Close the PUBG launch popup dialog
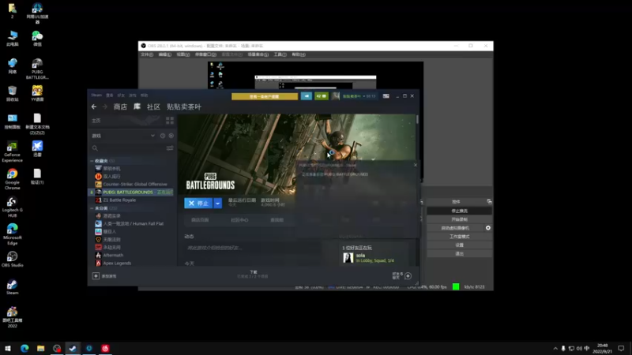 pos(416,165)
